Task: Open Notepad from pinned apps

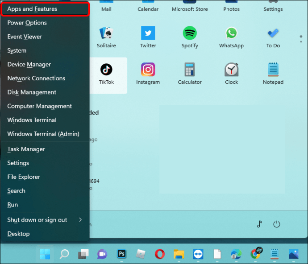Action: [x=273, y=74]
